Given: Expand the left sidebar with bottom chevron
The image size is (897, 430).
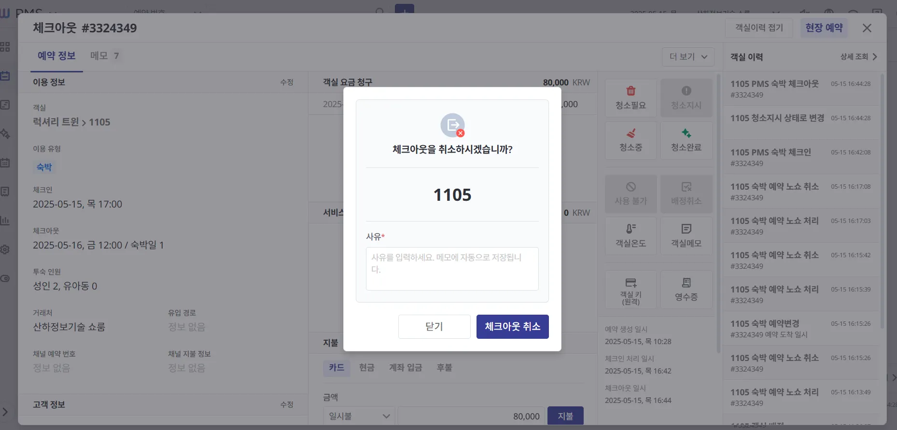Looking at the screenshot, I should point(5,412).
